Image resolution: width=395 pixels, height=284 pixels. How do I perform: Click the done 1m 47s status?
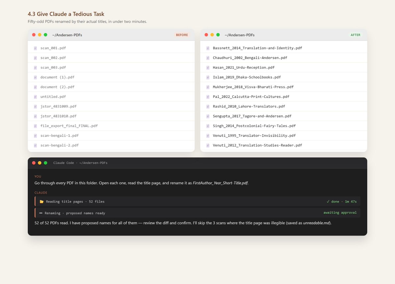[x=341, y=201]
